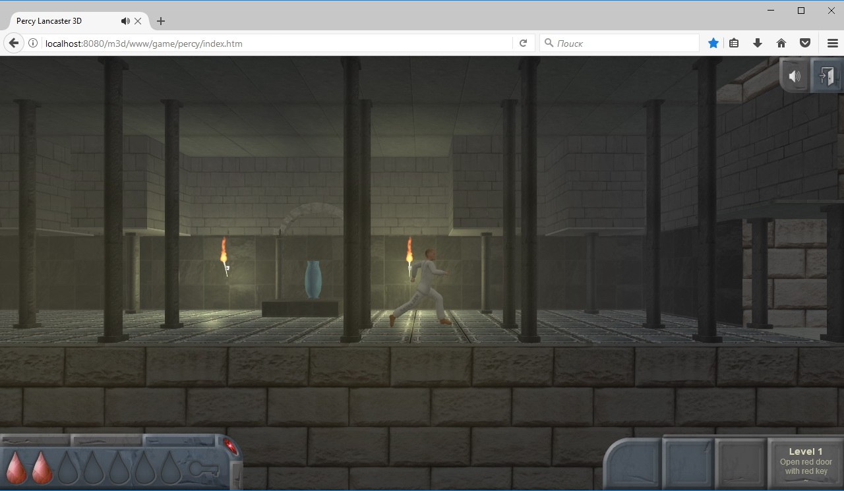844x491 pixels.
Task: Bookmark this page with the star
Action: point(713,43)
